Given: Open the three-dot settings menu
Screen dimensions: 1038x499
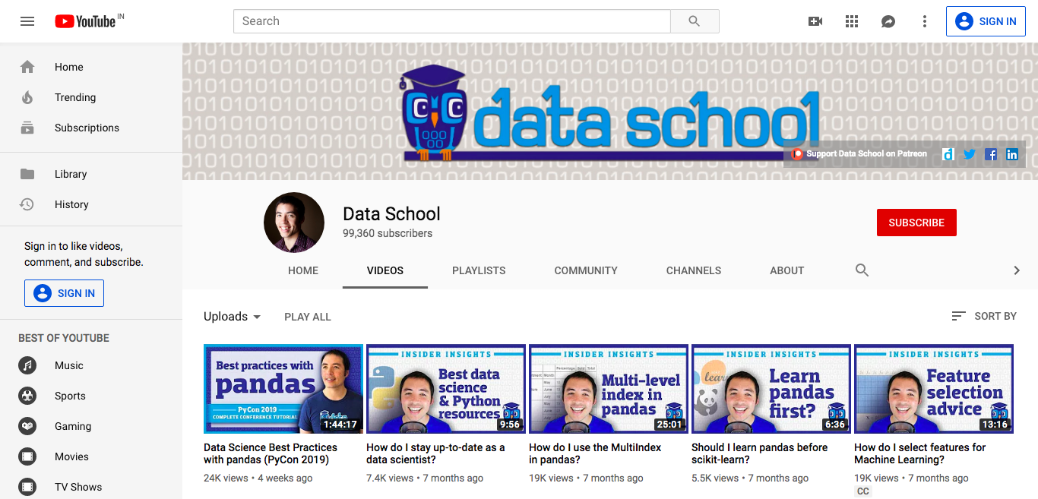Looking at the screenshot, I should click(x=925, y=21).
